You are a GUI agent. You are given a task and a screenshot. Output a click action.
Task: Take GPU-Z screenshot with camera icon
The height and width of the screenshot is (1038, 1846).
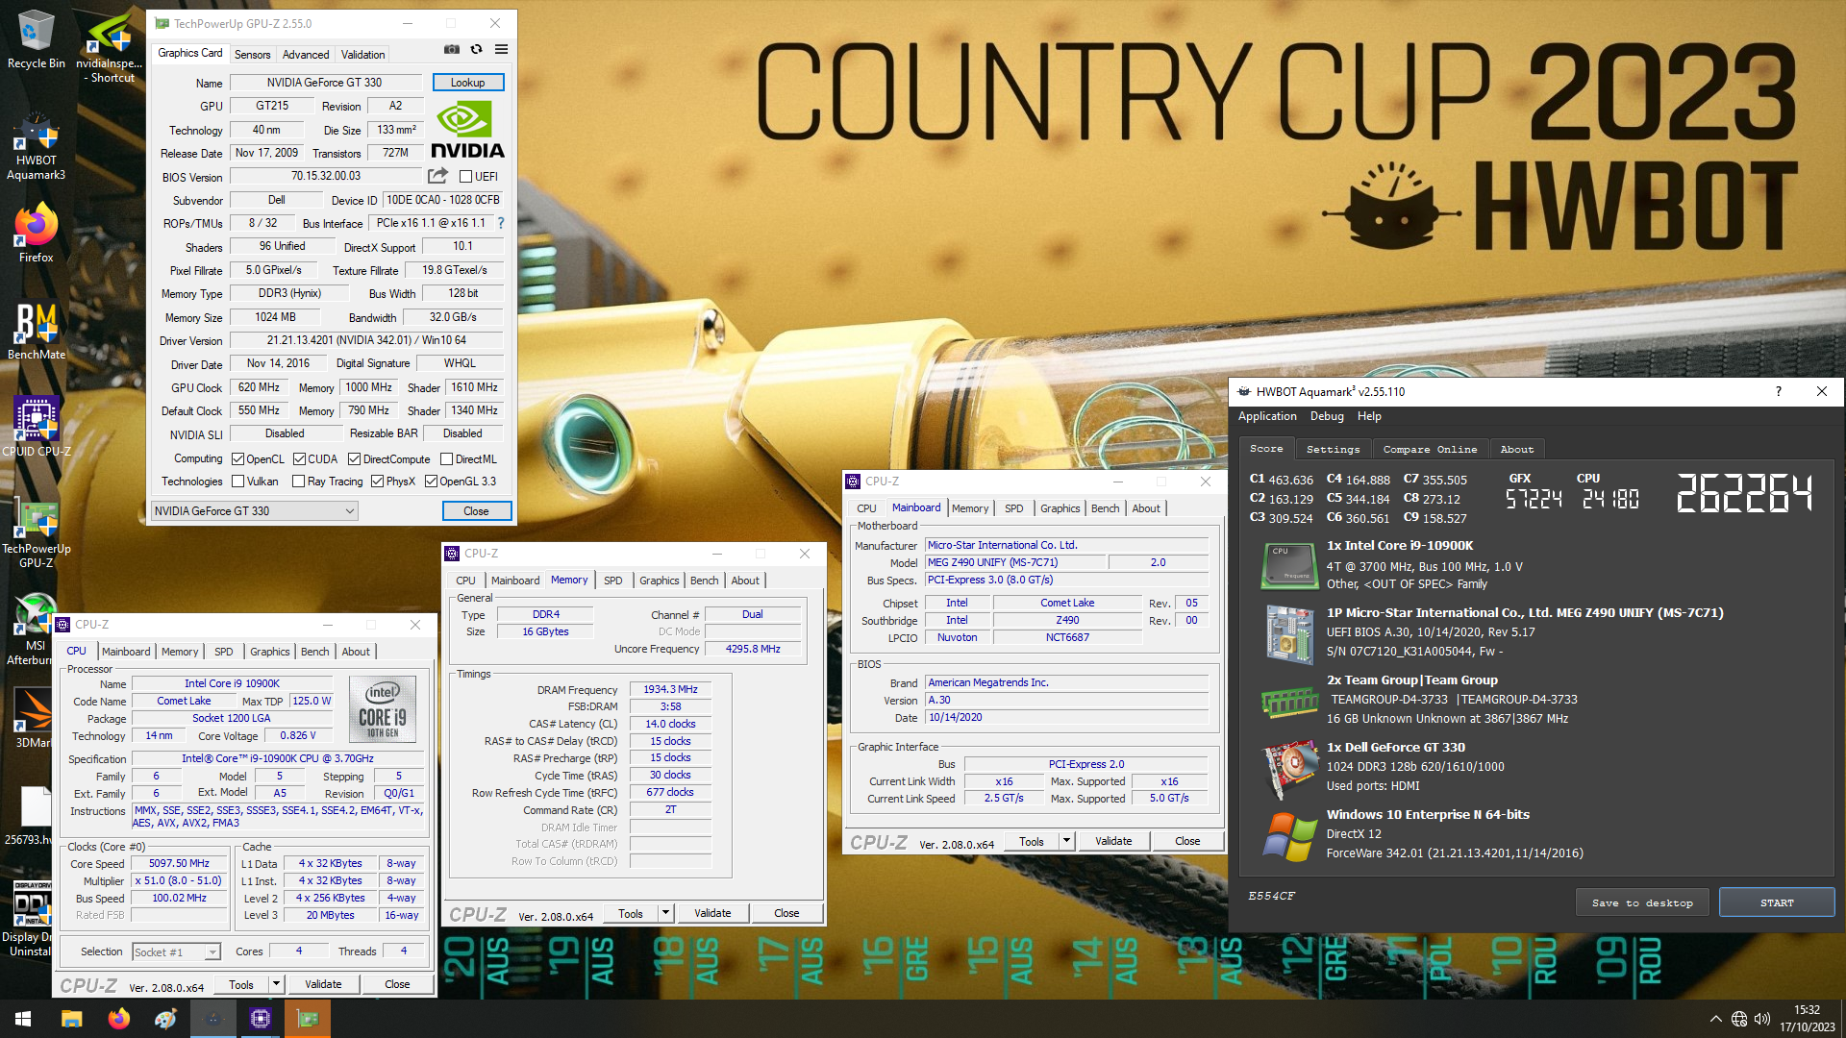pos(451,49)
